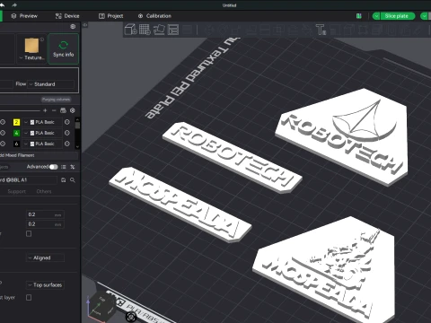Open PLA Basic dropdown for filament 2
431x323 pixels.
click(x=42, y=122)
